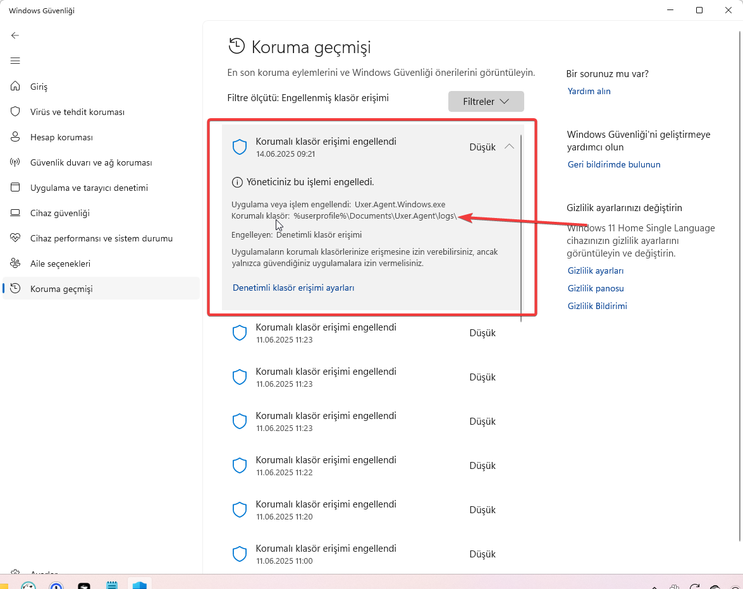Viewport: 743px width, 589px height.
Task: Open Gizlilik panosu link
Action: coord(596,288)
